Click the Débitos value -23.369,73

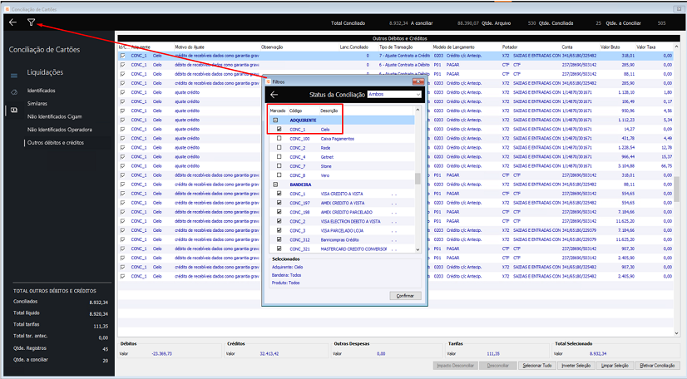(161, 353)
